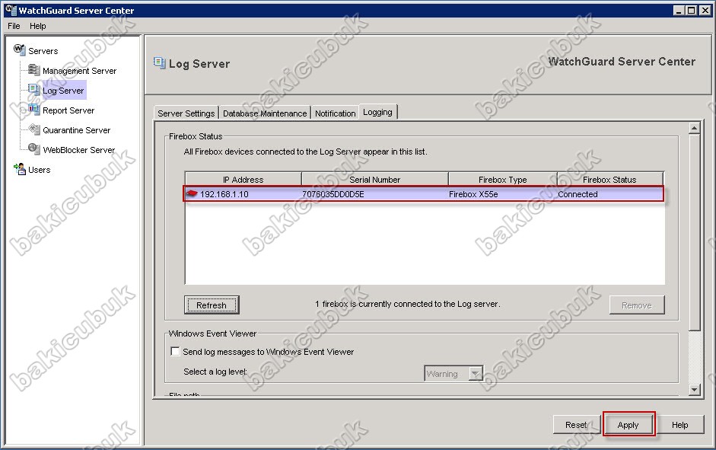The image size is (716, 450).
Task: Open the Help menu
Action: click(x=38, y=26)
